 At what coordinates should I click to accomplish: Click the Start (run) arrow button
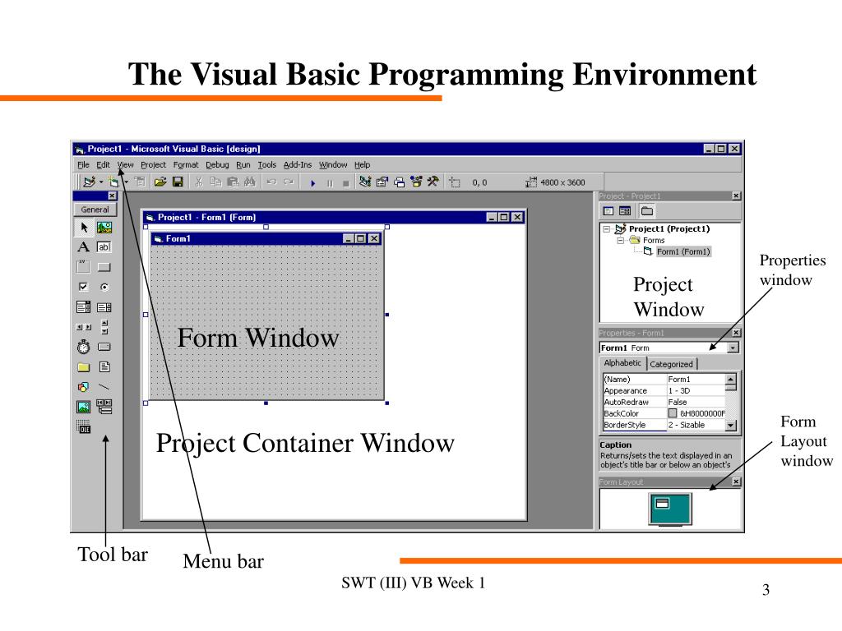click(313, 183)
